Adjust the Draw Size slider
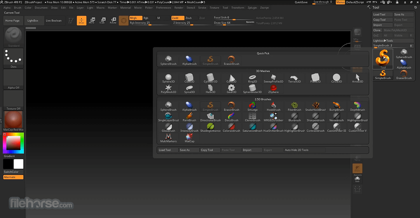Screen dimensions: 420x218 234,23
